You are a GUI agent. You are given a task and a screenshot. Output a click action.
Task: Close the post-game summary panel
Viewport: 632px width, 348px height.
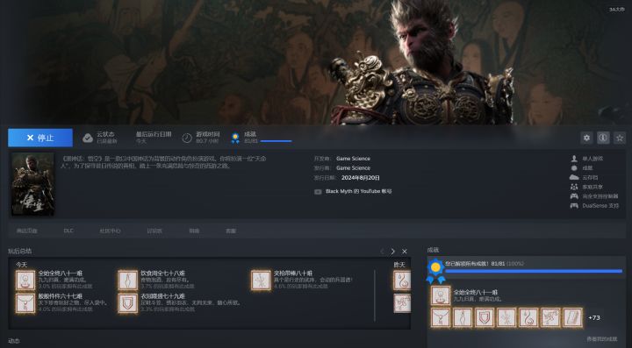pos(405,252)
